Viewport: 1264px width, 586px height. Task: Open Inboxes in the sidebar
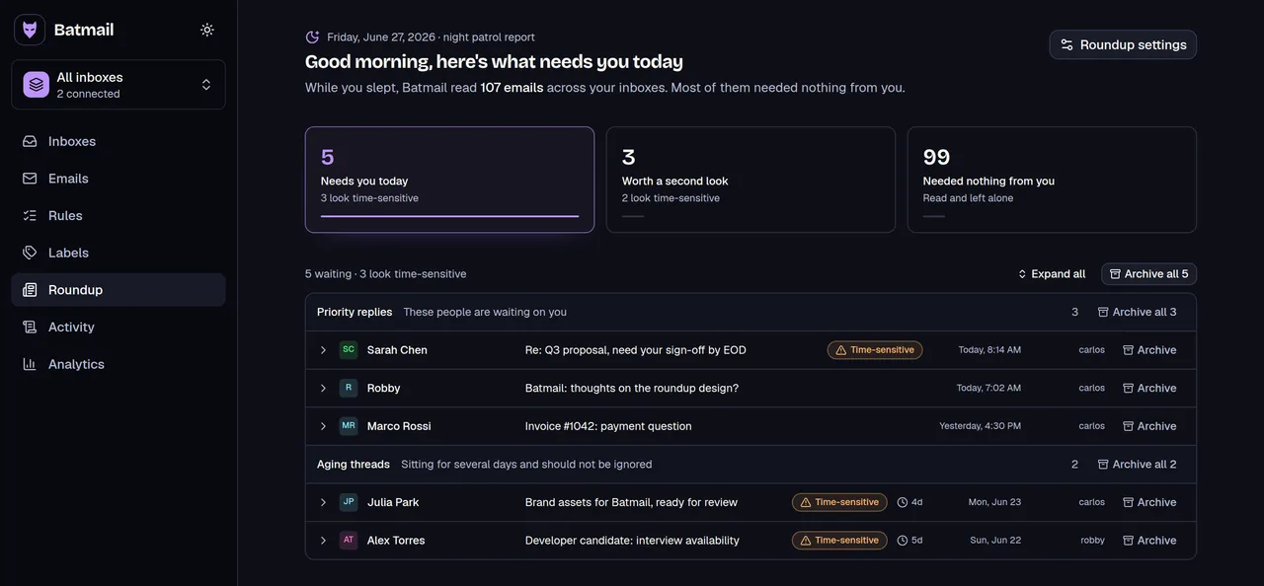[x=118, y=141]
